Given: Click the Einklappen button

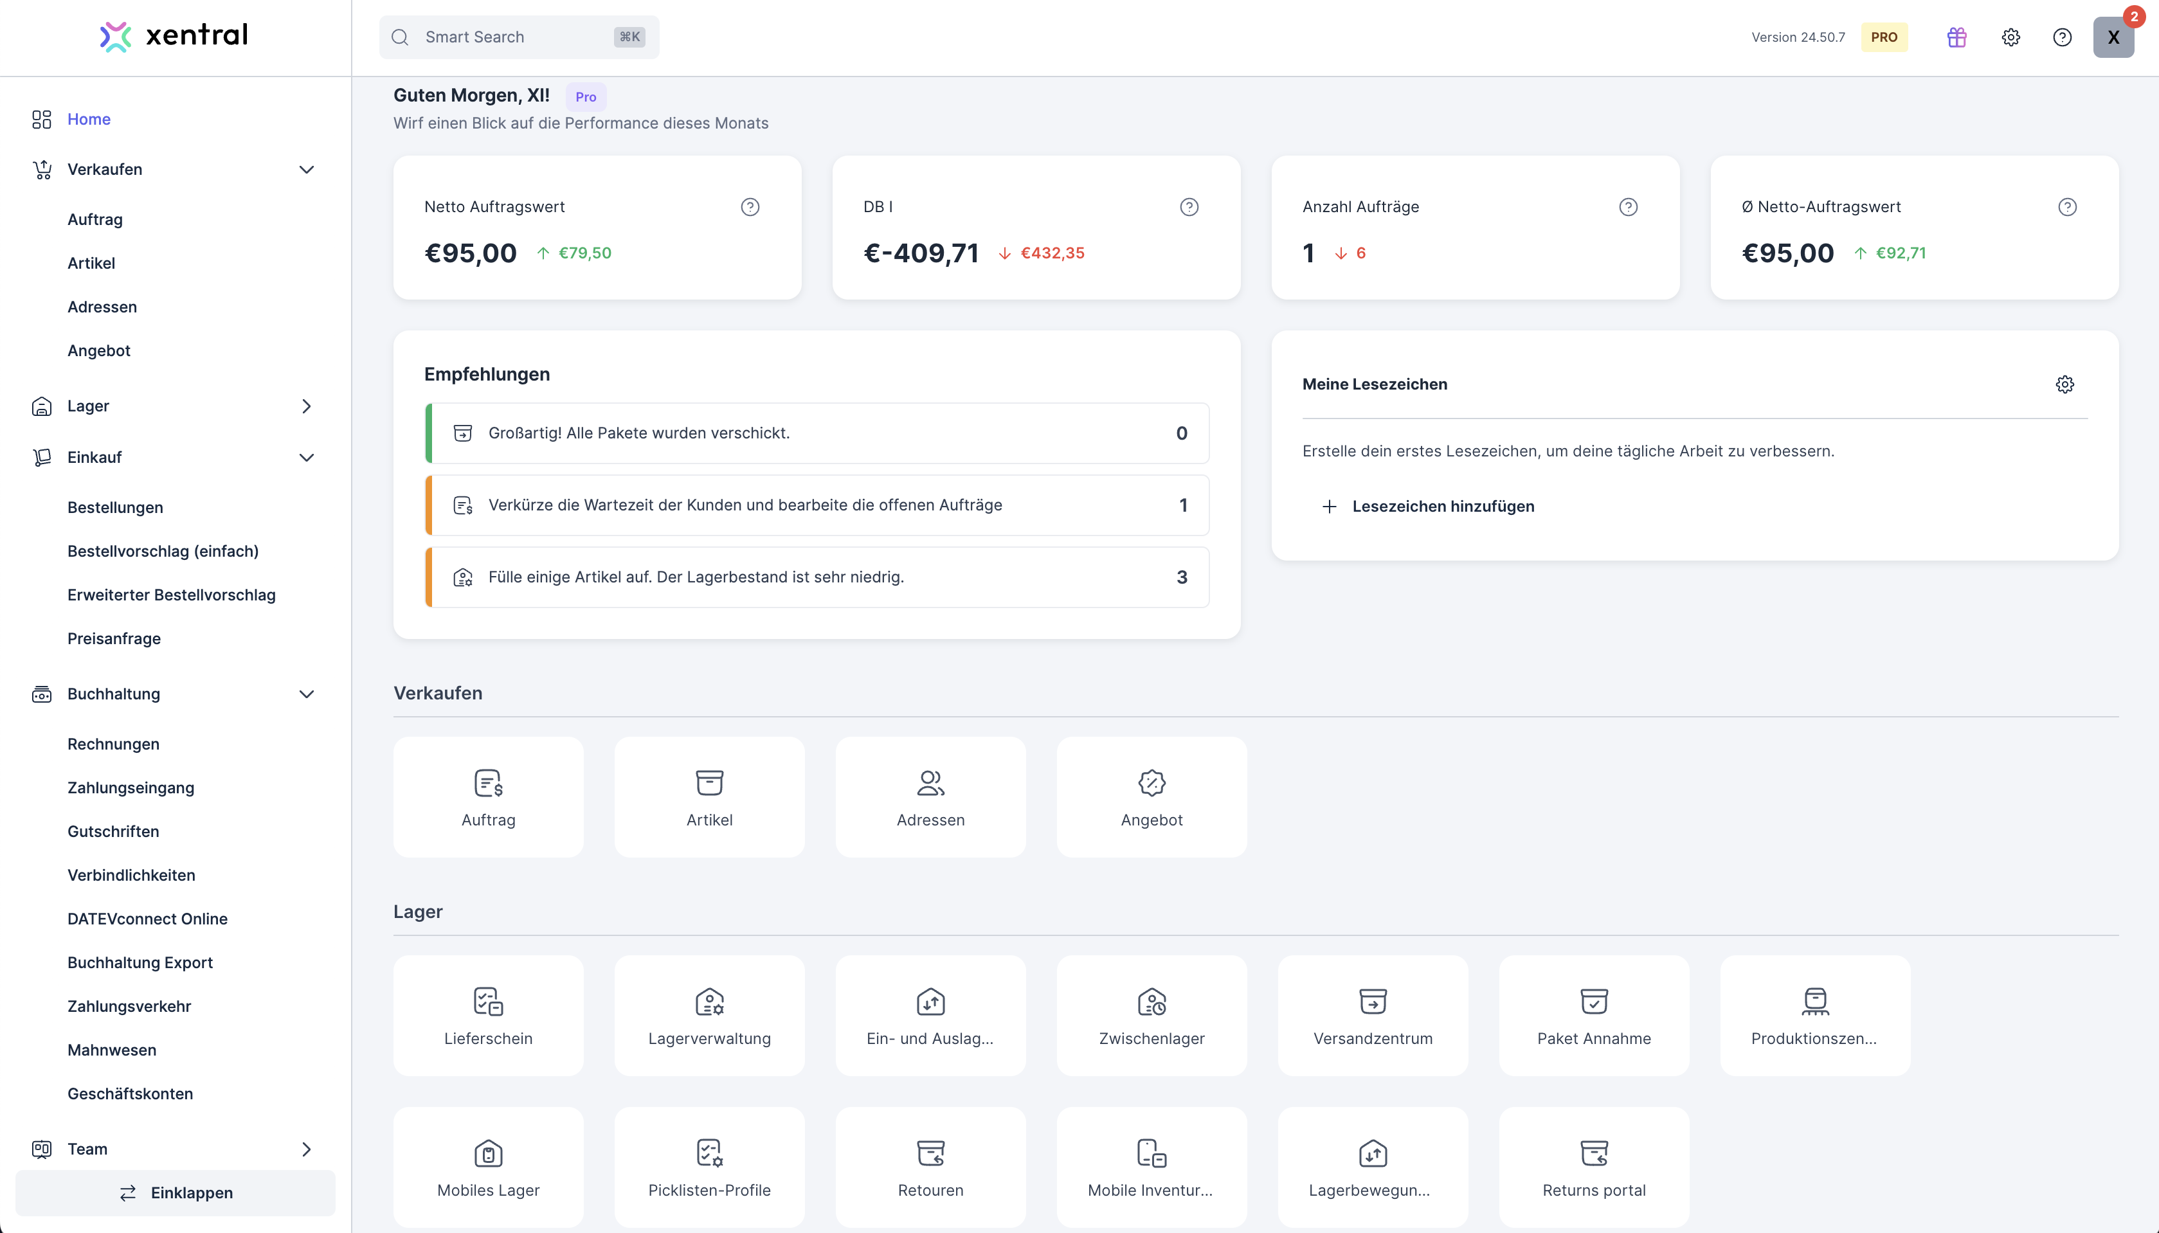Looking at the screenshot, I should pyautogui.click(x=176, y=1192).
